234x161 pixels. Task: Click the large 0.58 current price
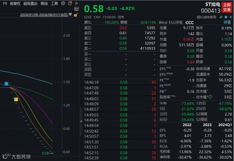point(94,9)
